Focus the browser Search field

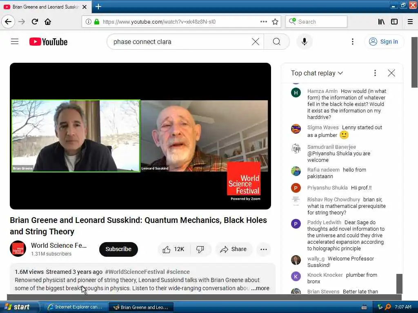coord(316,22)
